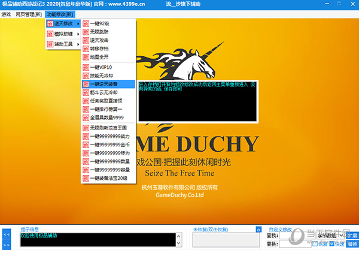Close the 极品辅助 window

353,4
